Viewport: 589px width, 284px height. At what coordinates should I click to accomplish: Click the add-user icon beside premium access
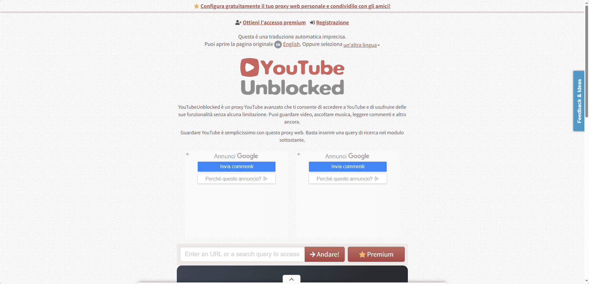(x=238, y=22)
